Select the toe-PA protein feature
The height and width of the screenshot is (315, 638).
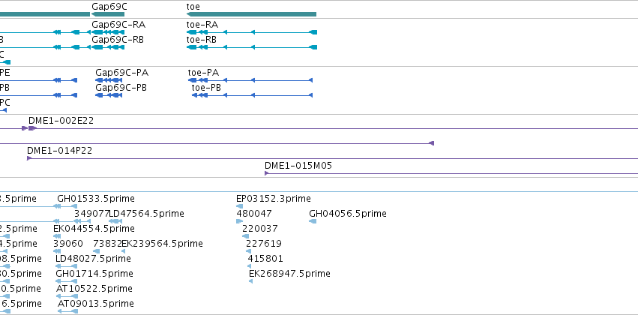[250, 80]
